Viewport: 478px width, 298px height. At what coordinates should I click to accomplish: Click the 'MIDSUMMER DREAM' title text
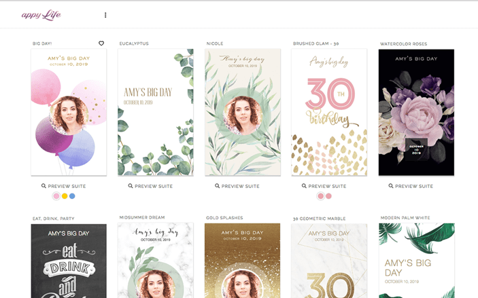(x=142, y=217)
